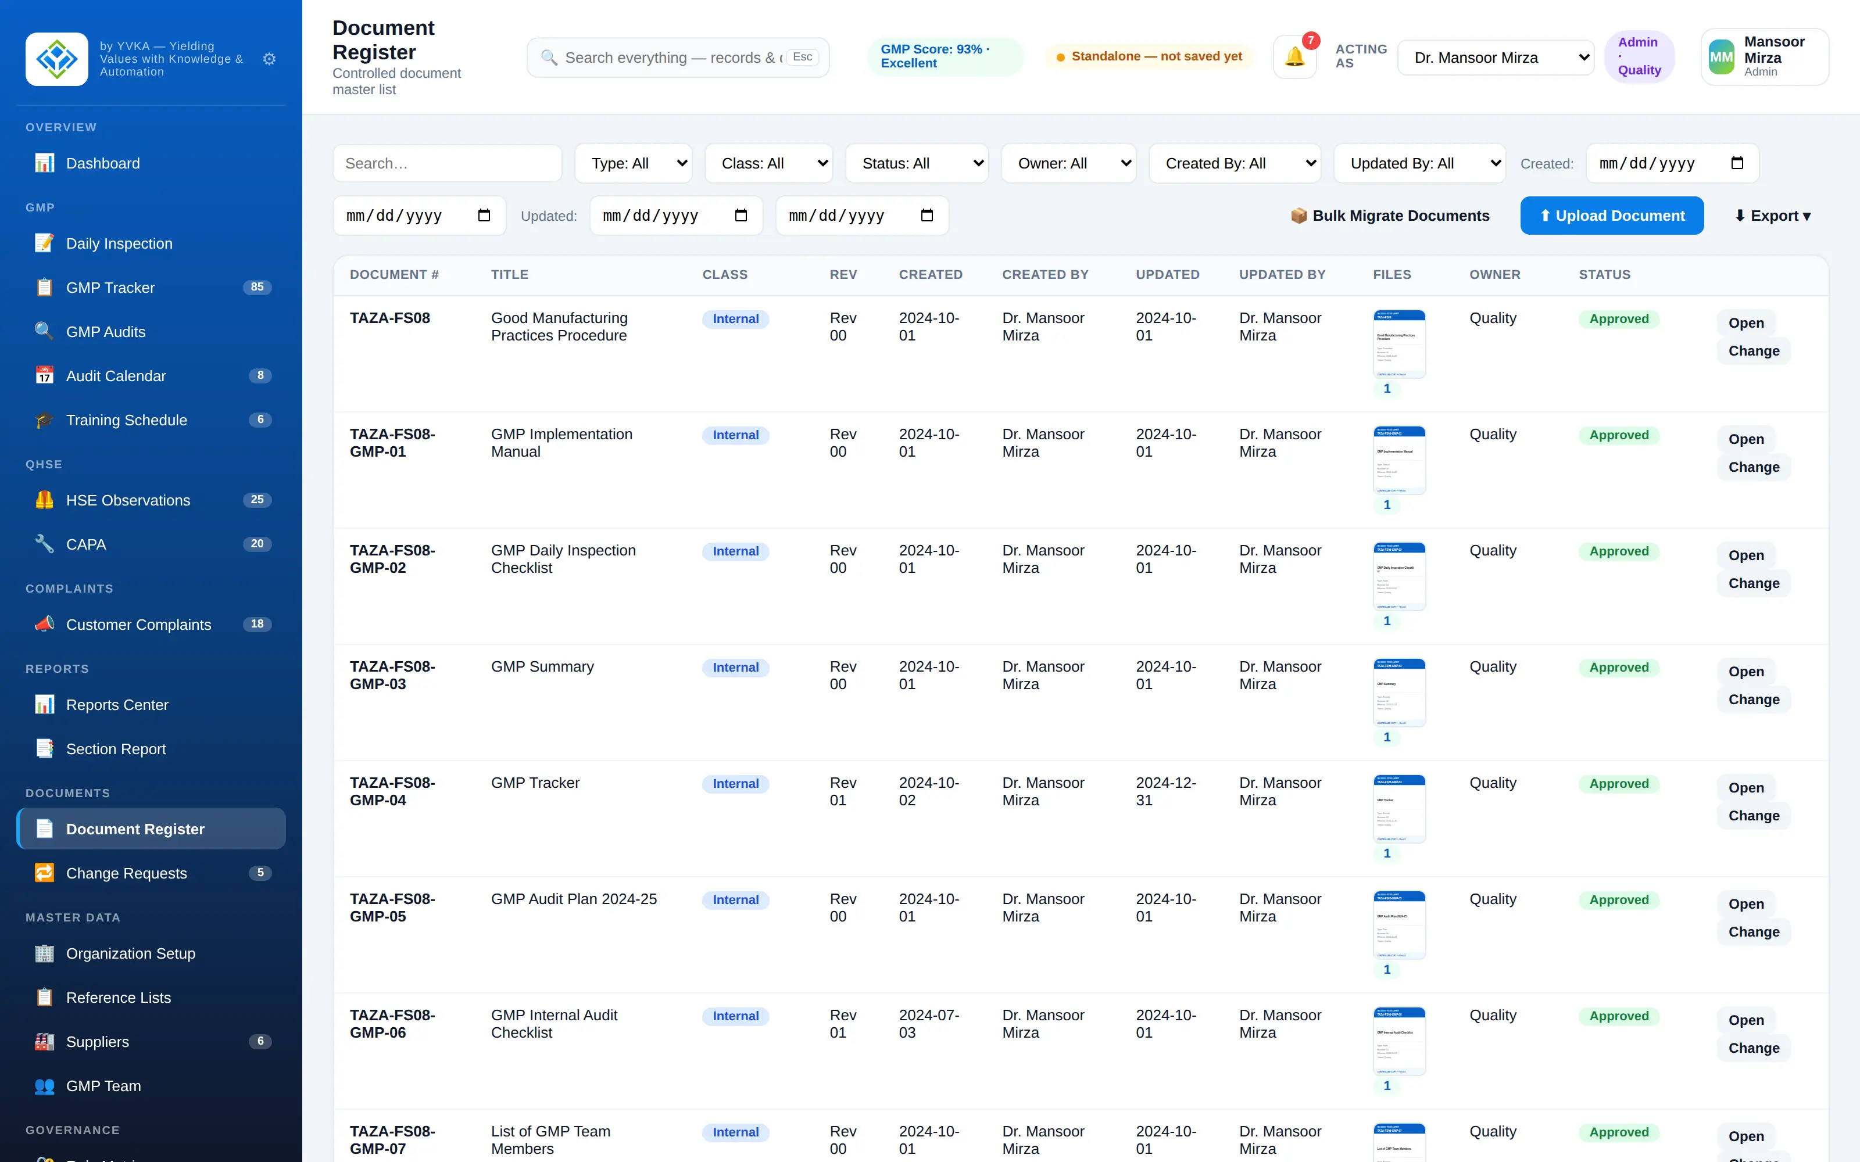Open calendar picker on Created date field
This screenshot has width=1860, height=1162.
coord(1737,163)
